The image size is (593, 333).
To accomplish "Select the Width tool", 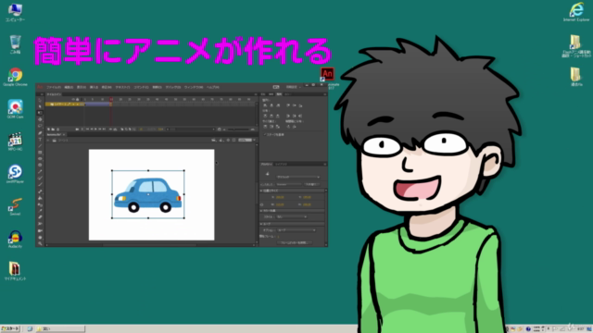I will pyautogui.click(x=40, y=224).
